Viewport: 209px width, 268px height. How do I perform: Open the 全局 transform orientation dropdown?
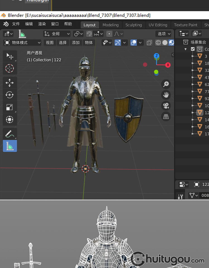(57, 34)
